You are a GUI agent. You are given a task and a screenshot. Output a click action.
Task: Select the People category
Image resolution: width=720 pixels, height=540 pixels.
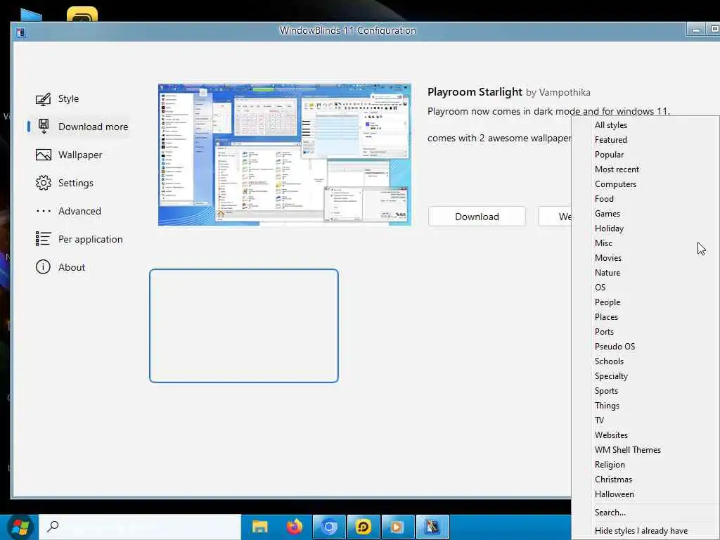607,302
